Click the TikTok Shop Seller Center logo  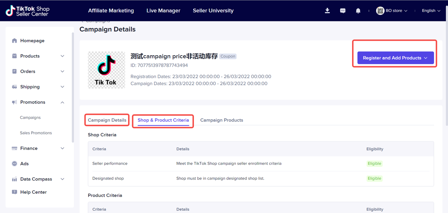click(28, 11)
